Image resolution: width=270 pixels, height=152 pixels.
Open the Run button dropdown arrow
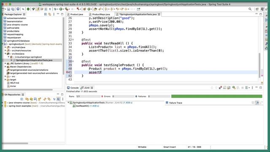(x=63, y=9)
